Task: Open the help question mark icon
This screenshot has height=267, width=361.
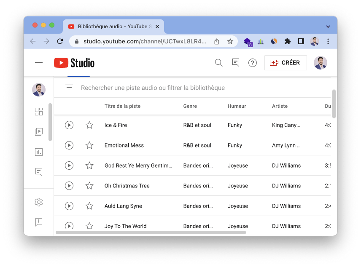Action: click(252, 63)
